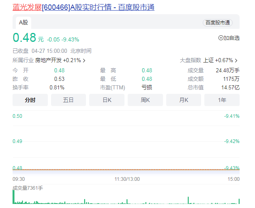255x208 pixels.
Task: Expand the 上证 +0.67% index arrow
Action: click(236, 61)
